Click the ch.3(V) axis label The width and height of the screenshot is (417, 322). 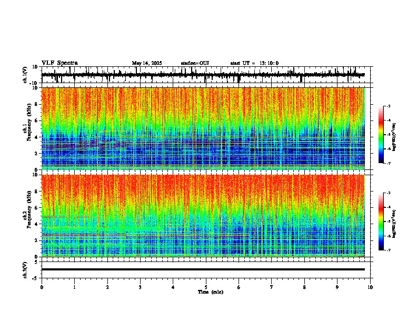(x=25, y=270)
